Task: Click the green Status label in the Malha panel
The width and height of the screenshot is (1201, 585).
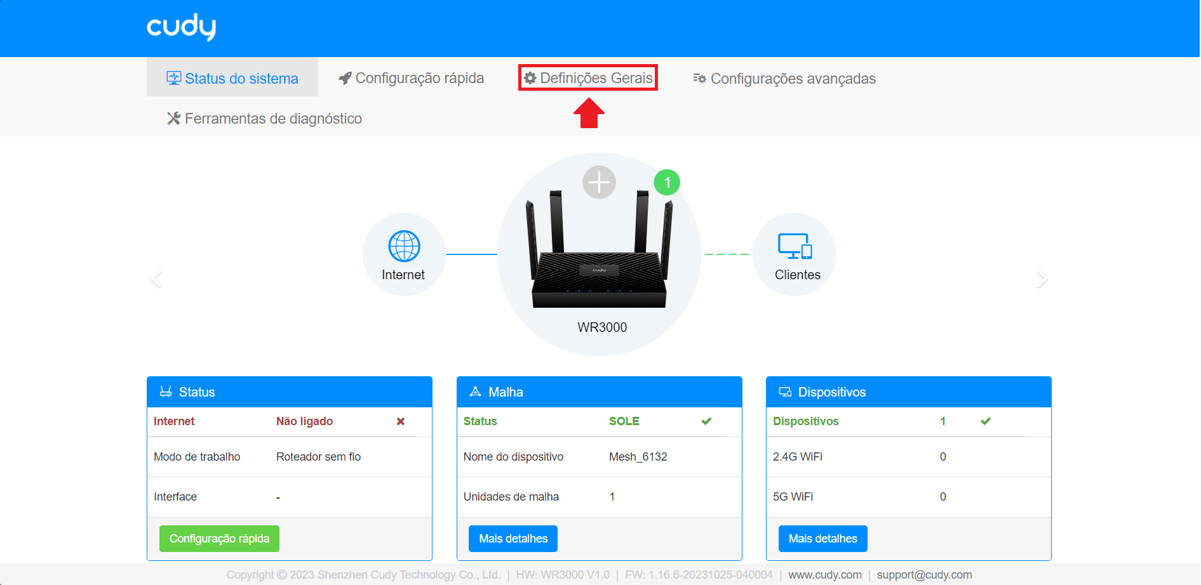Action: point(480,421)
